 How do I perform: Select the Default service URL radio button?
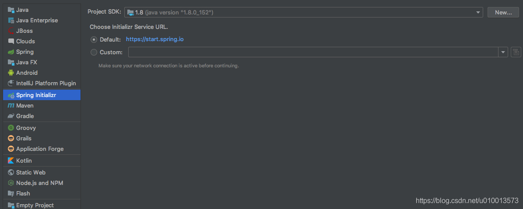coord(94,39)
